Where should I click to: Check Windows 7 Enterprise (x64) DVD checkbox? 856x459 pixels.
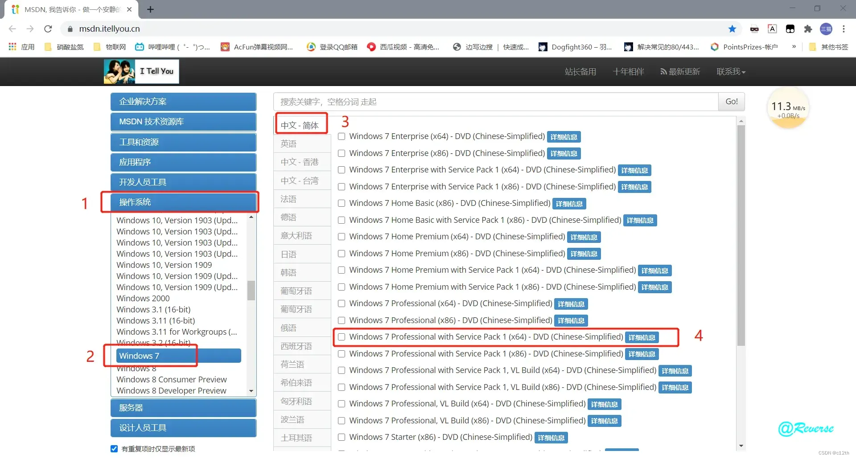click(342, 136)
